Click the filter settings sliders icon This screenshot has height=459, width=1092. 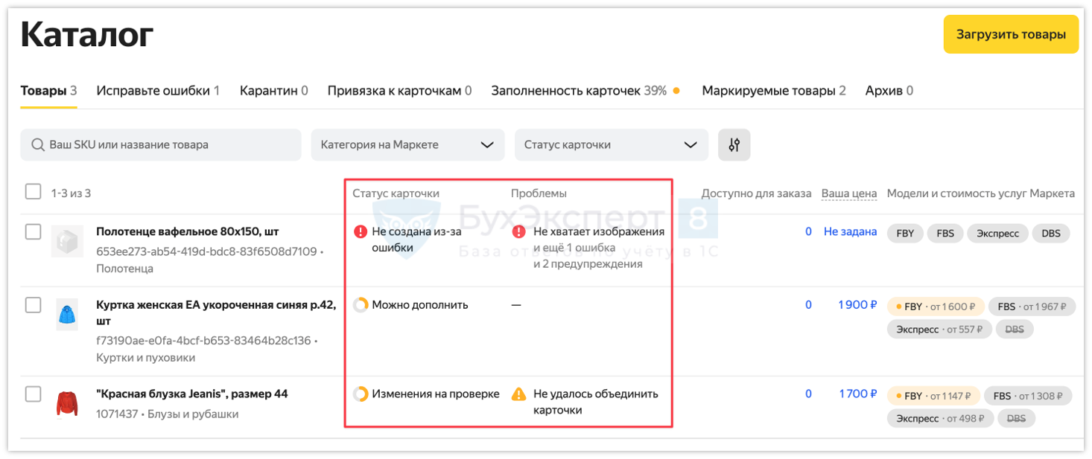(x=734, y=145)
